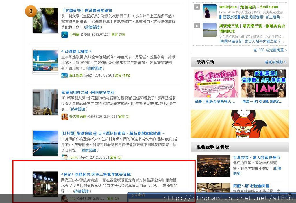Open the 【宜蘭好美】礁溪猴洞坑瀑布 post title
The height and width of the screenshot is (203, 296).
tap(87, 10)
